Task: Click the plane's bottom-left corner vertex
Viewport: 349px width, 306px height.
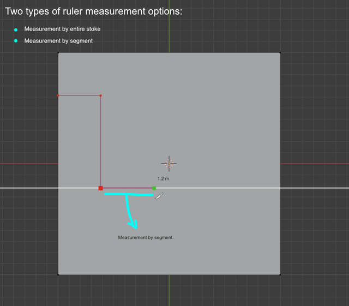Action: (x=58, y=274)
